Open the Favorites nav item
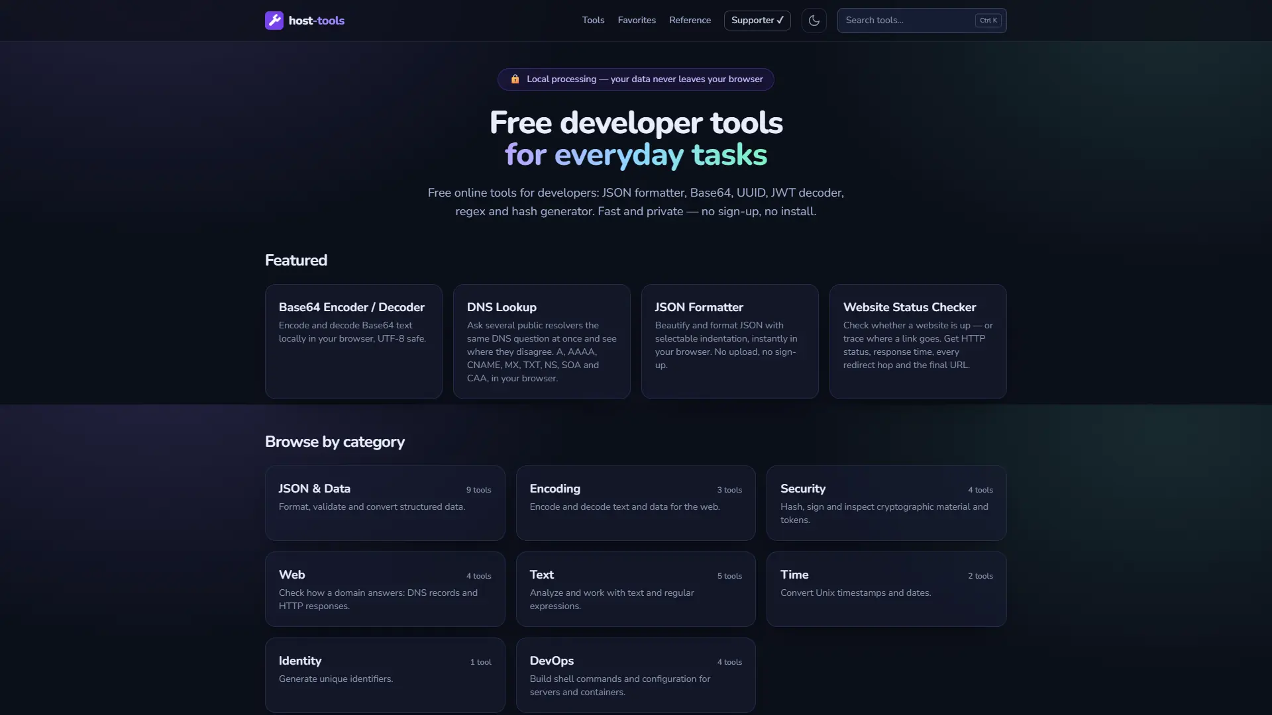 (637, 21)
